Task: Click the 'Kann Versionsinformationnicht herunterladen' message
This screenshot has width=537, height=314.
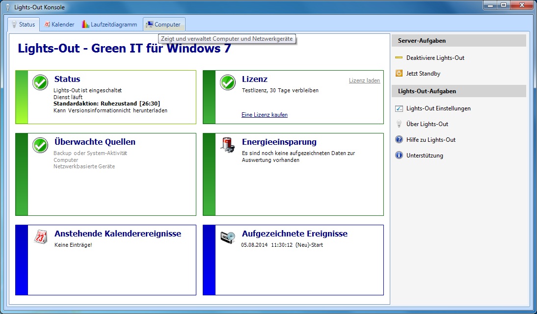Action: coord(110,110)
